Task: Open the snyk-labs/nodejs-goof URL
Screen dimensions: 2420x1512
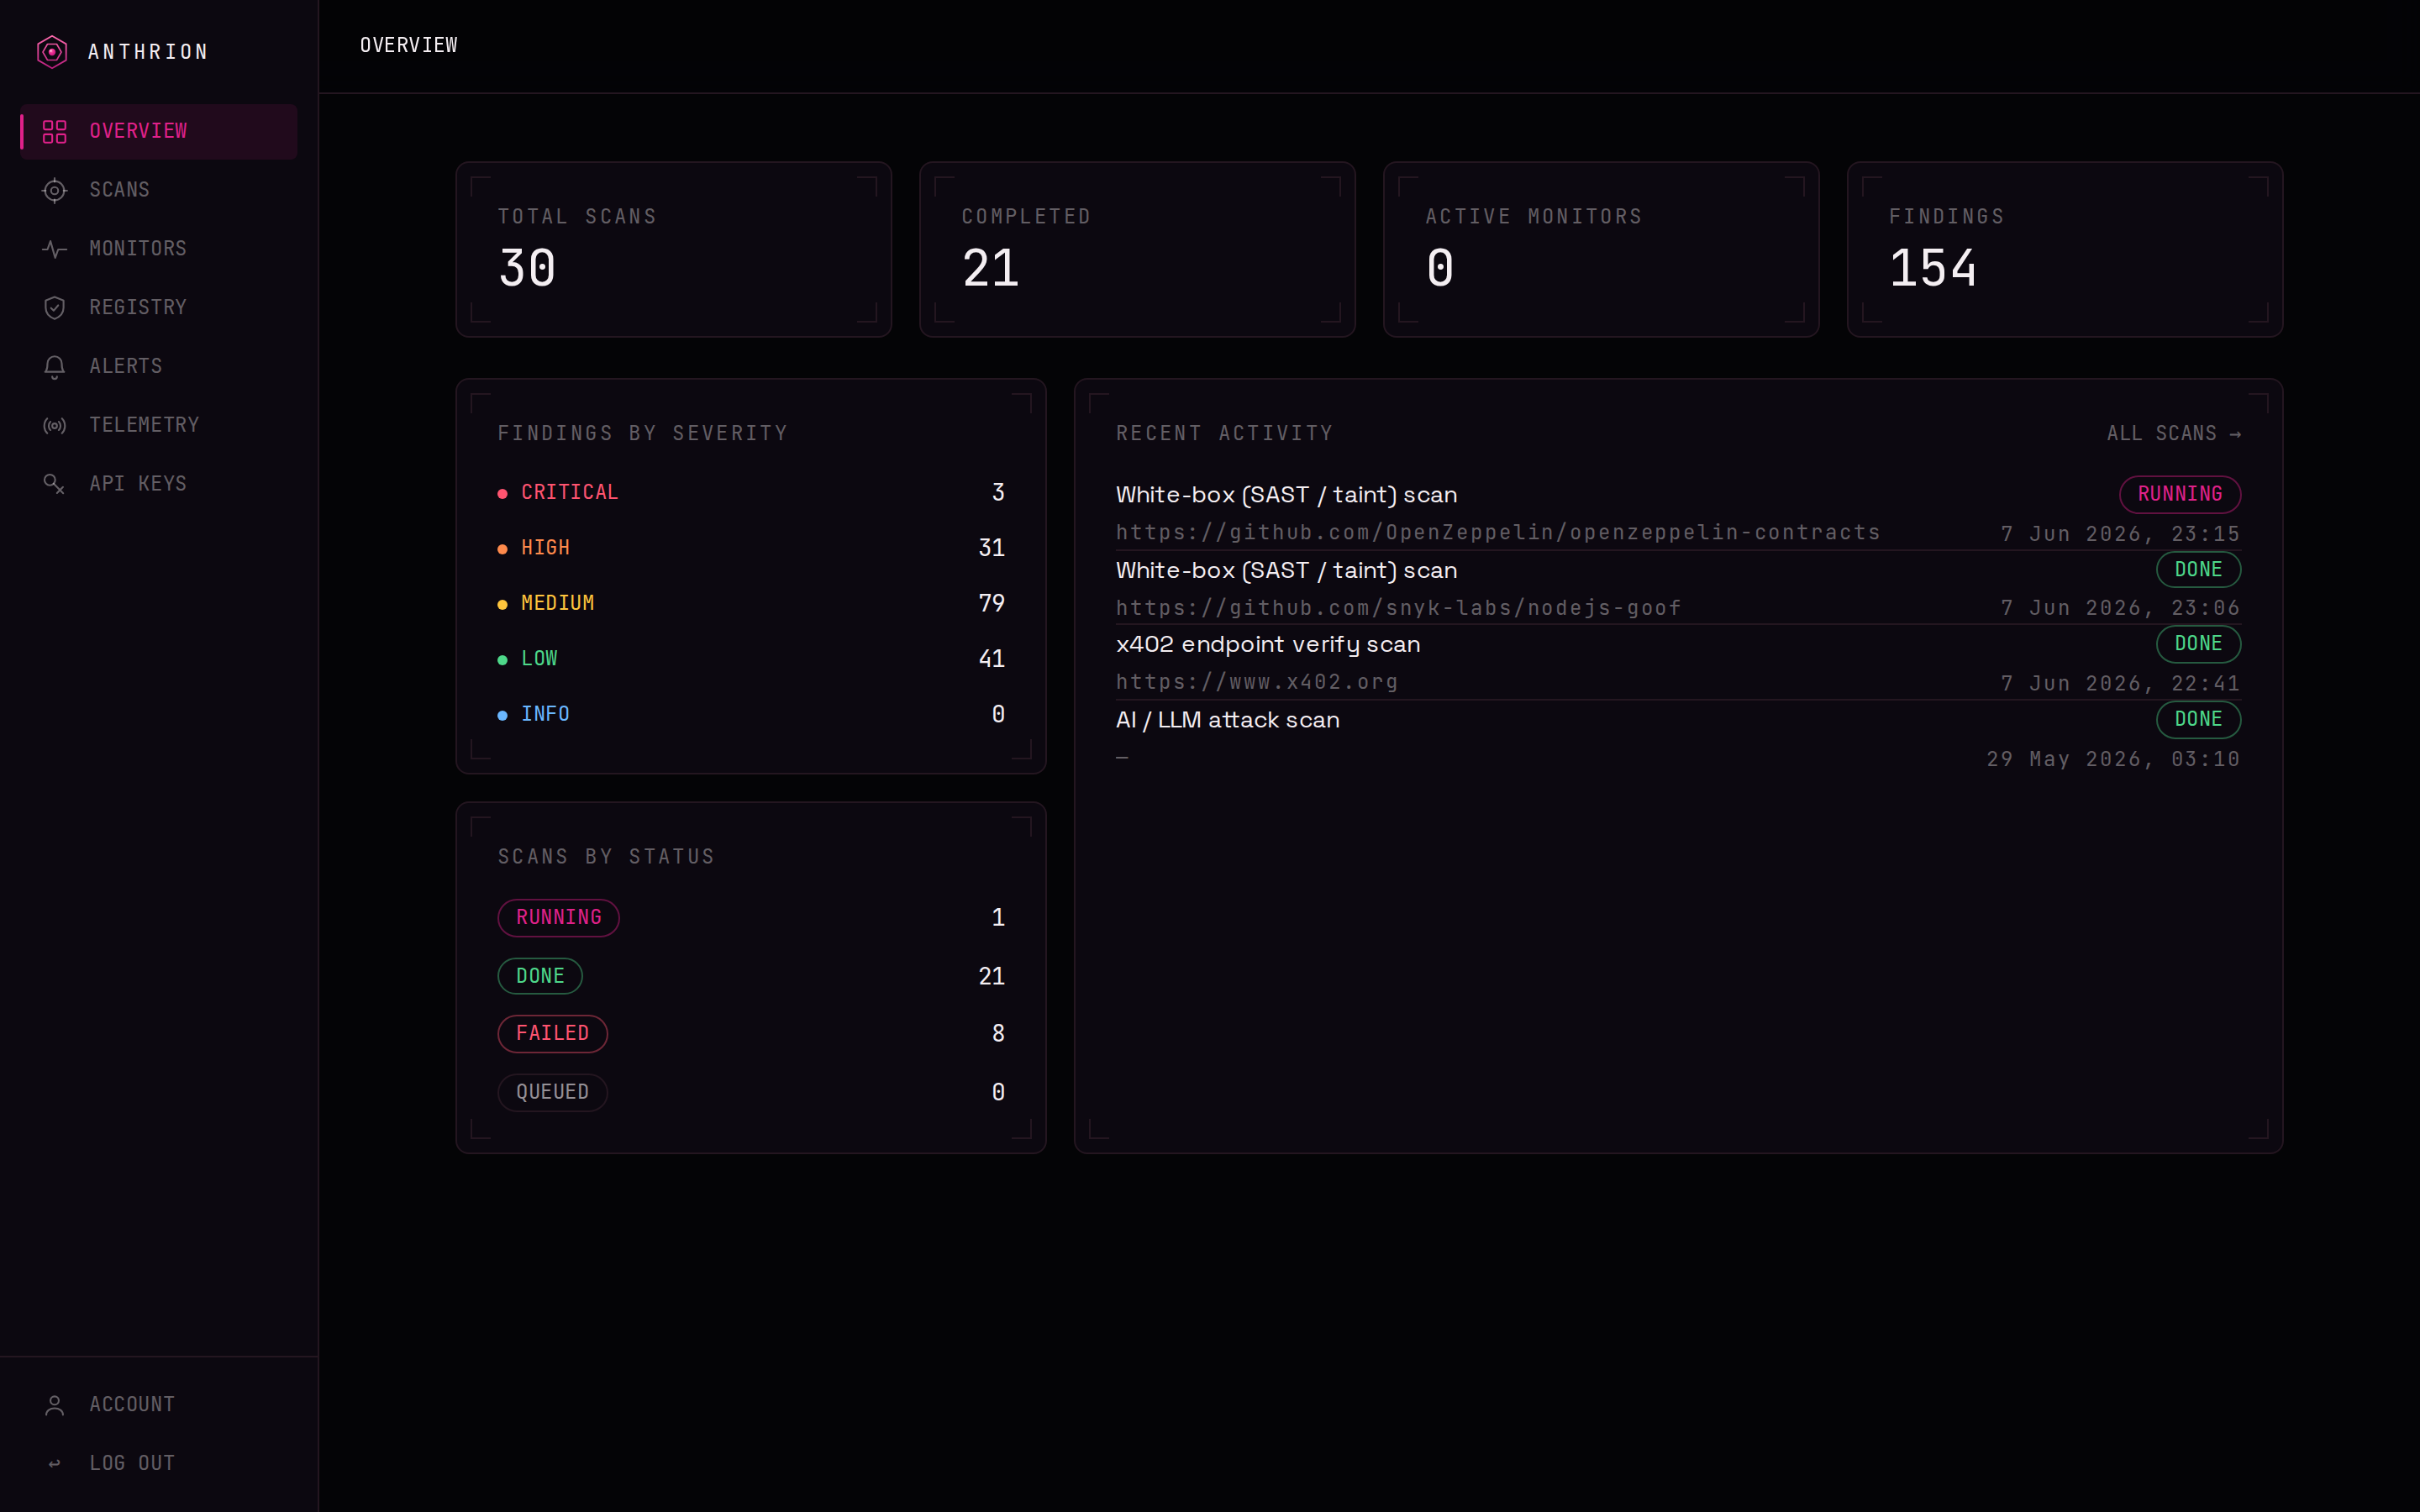Action: [1398, 608]
